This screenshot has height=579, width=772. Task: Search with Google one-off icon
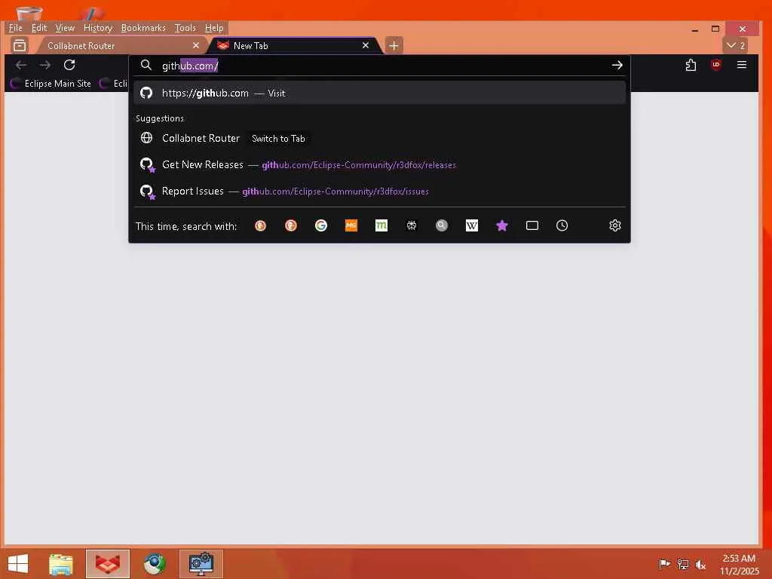click(321, 225)
